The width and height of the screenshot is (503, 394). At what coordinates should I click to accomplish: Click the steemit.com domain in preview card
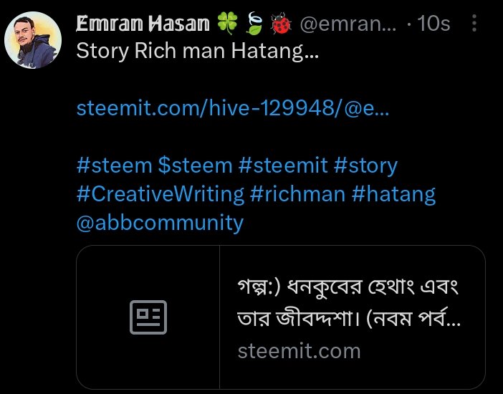tap(299, 351)
